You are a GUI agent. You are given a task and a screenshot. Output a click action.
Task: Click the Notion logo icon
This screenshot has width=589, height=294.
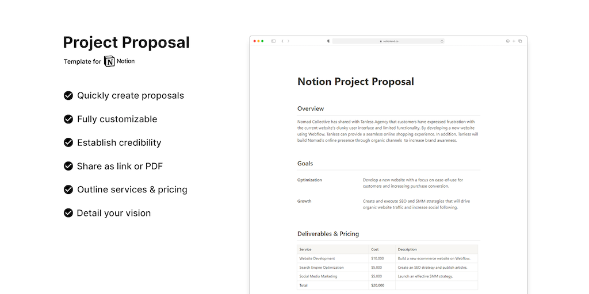109,61
